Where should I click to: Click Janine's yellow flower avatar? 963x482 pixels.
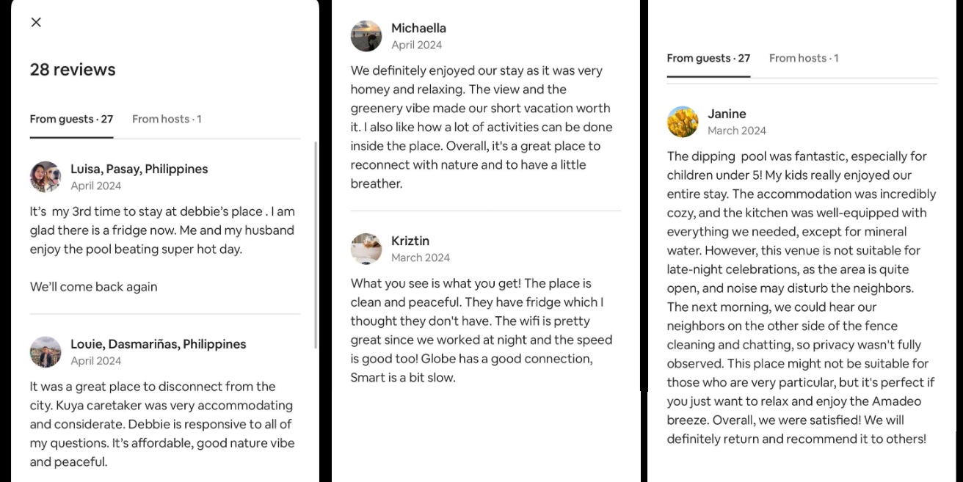[x=683, y=122]
